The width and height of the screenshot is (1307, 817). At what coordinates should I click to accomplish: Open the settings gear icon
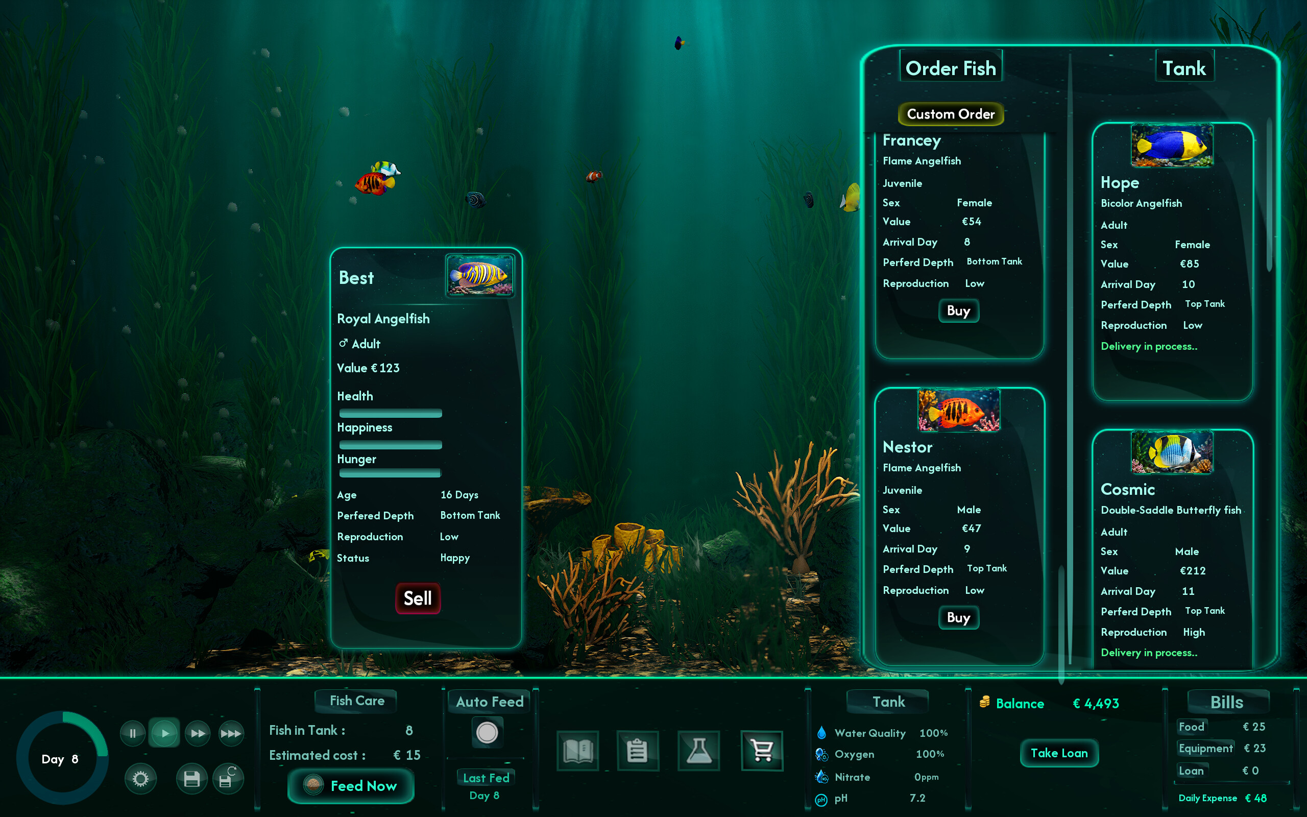pos(140,779)
